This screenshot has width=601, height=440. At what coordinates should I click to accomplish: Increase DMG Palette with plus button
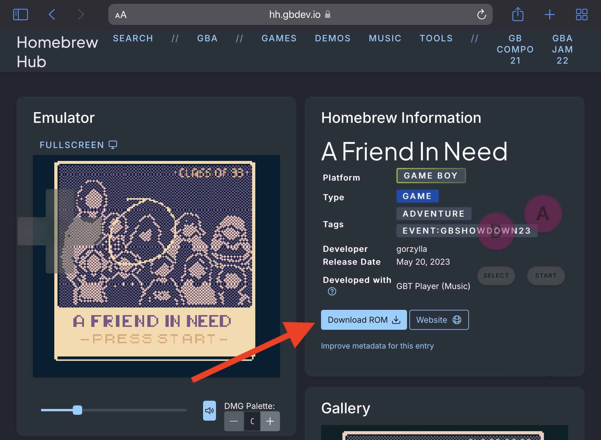pos(270,421)
